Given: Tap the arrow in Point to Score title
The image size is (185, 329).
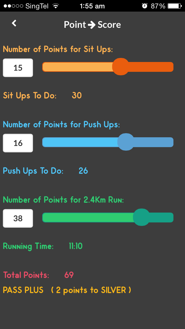Looking at the screenshot, I should click(92, 25).
